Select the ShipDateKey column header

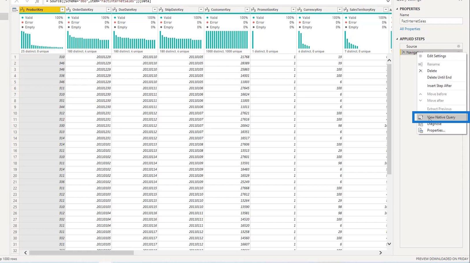[x=174, y=10]
